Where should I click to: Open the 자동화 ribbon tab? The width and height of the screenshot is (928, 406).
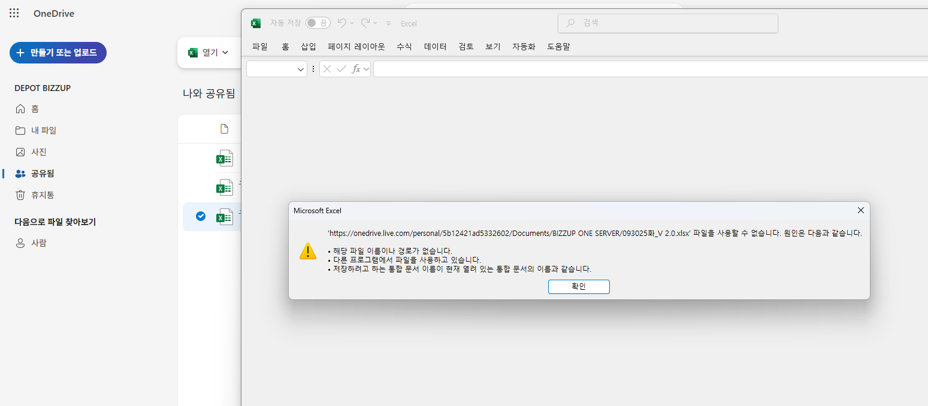pyautogui.click(x=524, y=46)
